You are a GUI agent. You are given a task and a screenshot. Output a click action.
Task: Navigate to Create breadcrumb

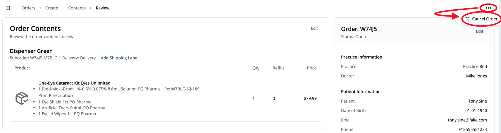point(51,8)
